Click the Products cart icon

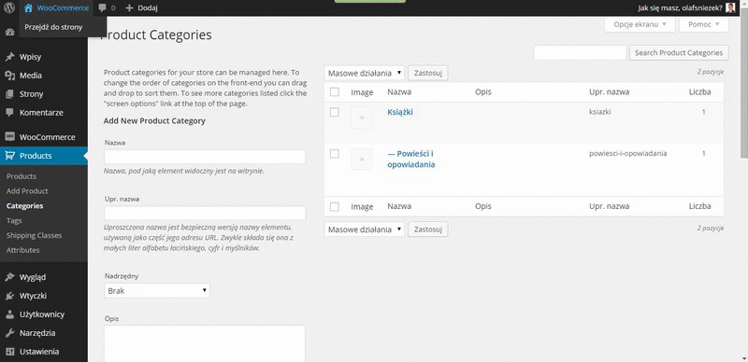(x=9, y=155)
